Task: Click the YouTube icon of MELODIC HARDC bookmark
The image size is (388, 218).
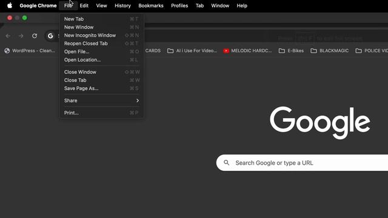Action: 226,51
